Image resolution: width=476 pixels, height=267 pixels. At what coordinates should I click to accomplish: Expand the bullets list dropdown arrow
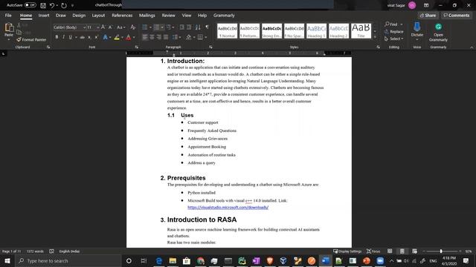tap(150, 27)
